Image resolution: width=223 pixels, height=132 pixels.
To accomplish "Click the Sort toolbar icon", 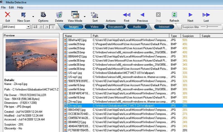I will click(95, 16).
